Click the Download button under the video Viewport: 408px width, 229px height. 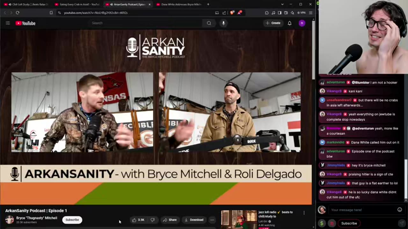click(x=194, y=220)
